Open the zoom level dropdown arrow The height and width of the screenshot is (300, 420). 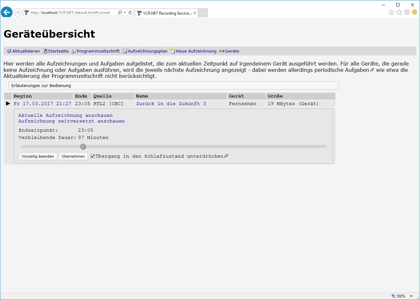pos(411,296)
